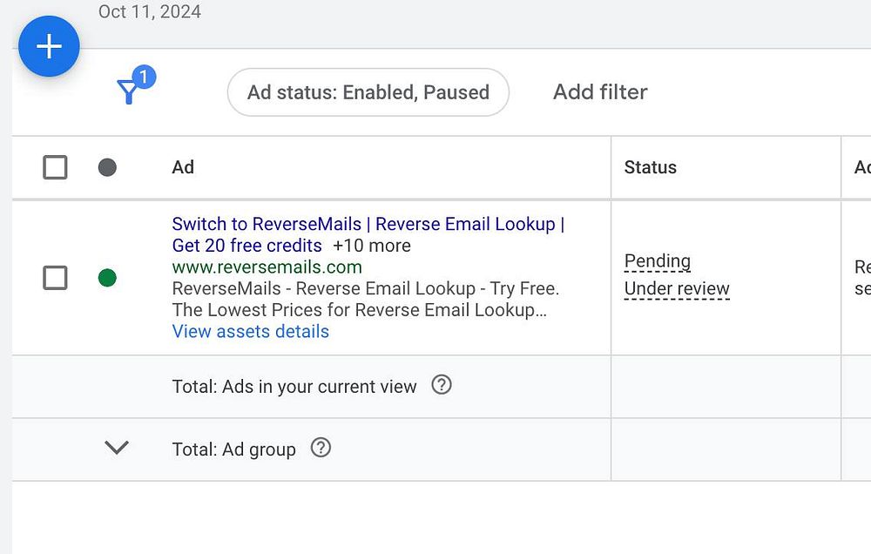871x554 pixels.
Task: Open the Ad status: Enabled, Paused filter chip
Action: pos(368,92)
